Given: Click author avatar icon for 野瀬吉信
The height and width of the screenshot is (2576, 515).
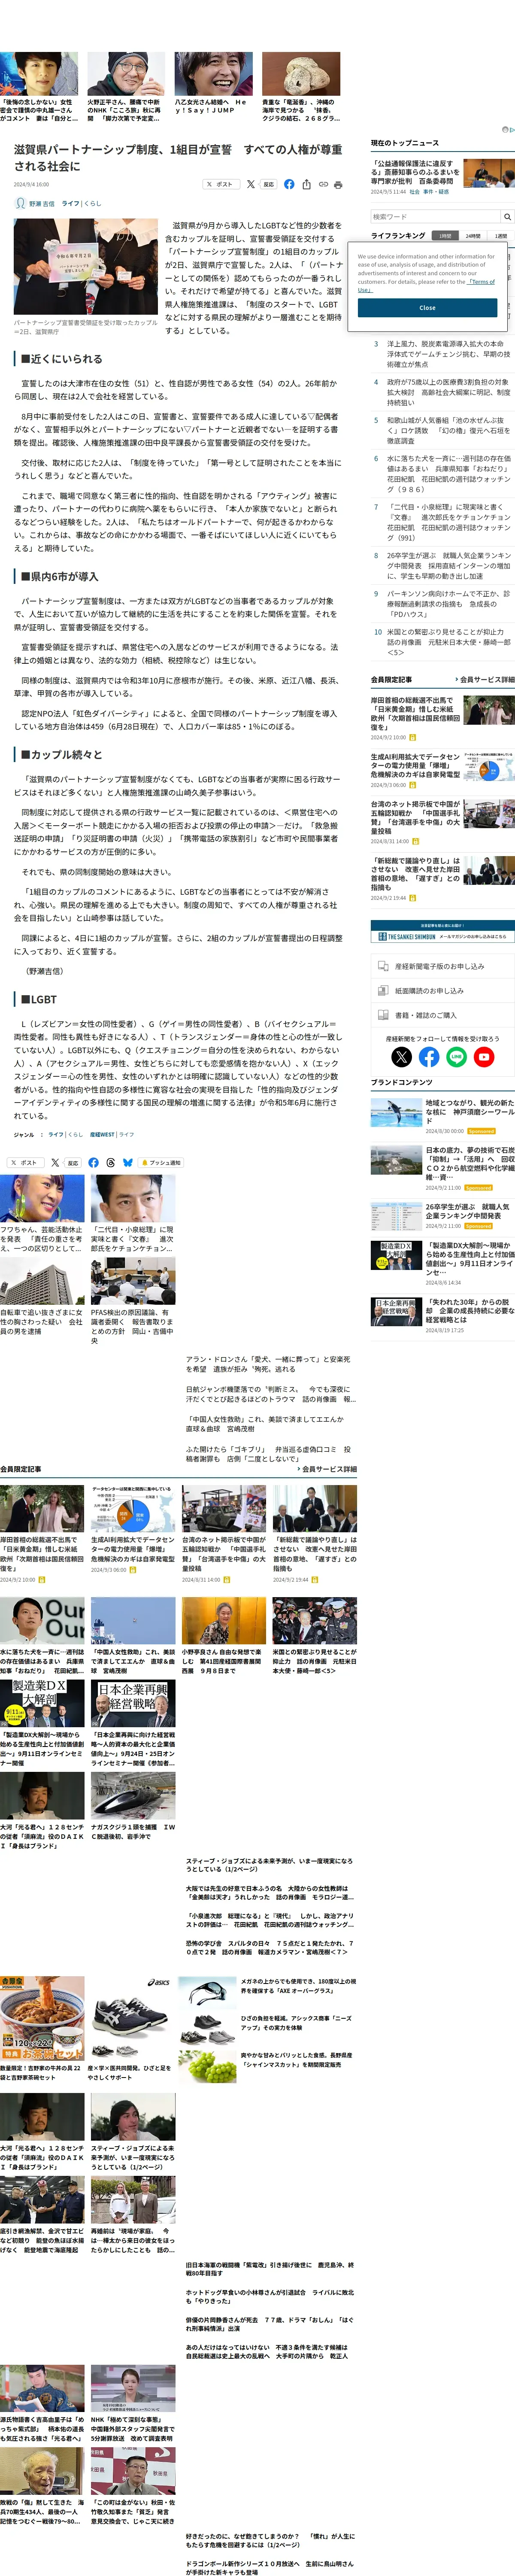Looking at the screenshot, I should (20, 203).
